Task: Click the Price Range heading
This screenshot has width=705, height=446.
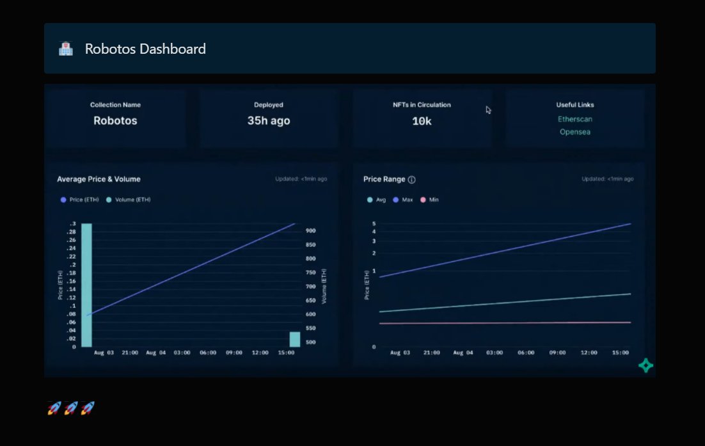Action: click(384, 179)
